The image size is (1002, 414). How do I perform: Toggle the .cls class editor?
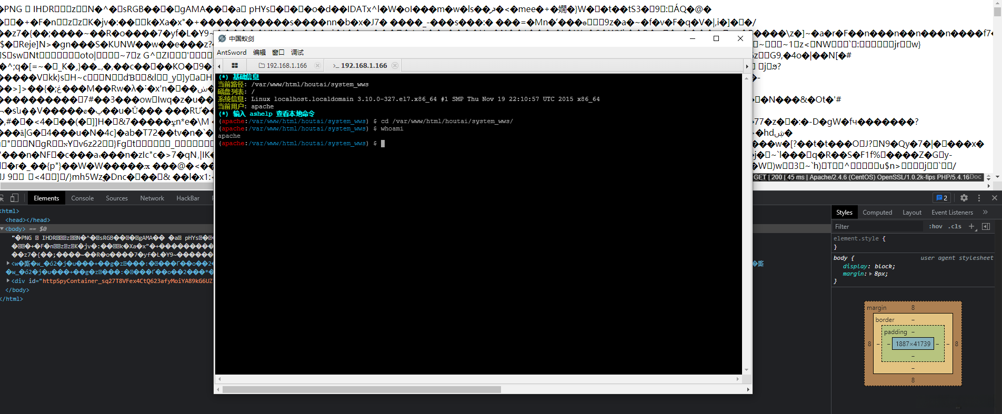955,227
